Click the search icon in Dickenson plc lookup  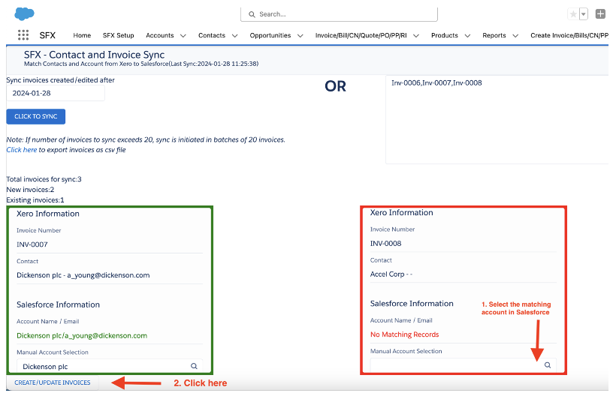194,366
